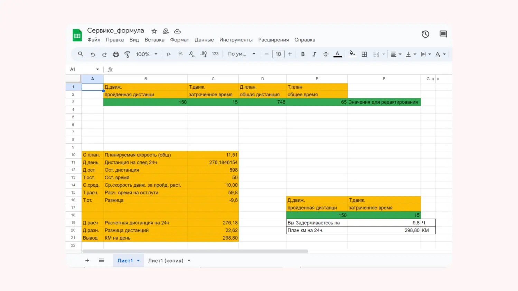Screen dimensions: 518x291
Task: Toggle italic formatting
Action: coord(314,54)
